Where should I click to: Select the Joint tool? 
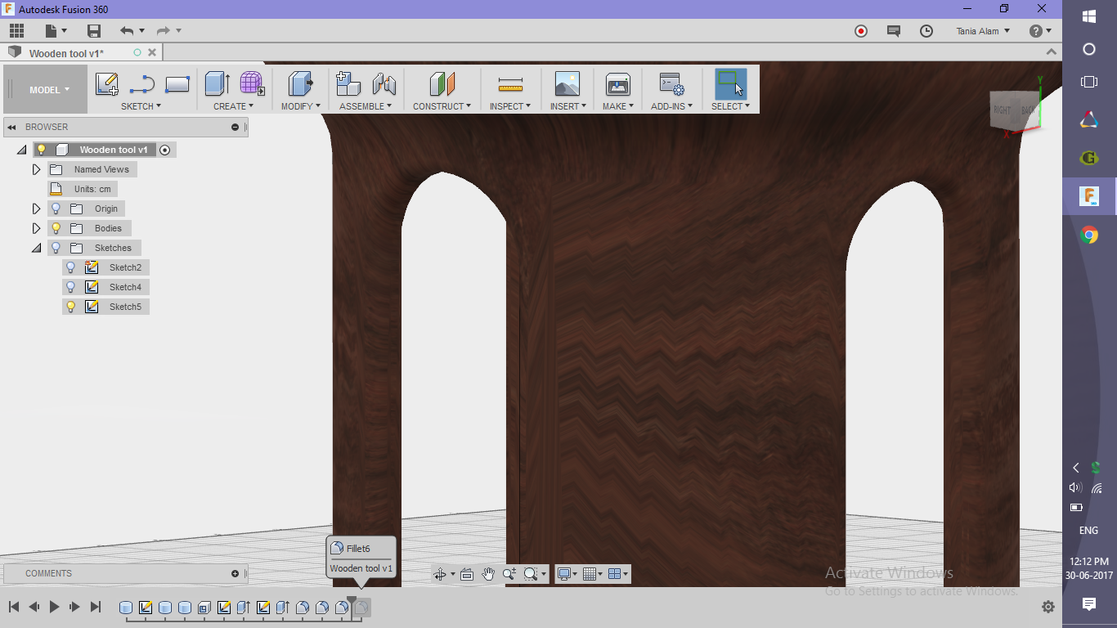[384, 83]
